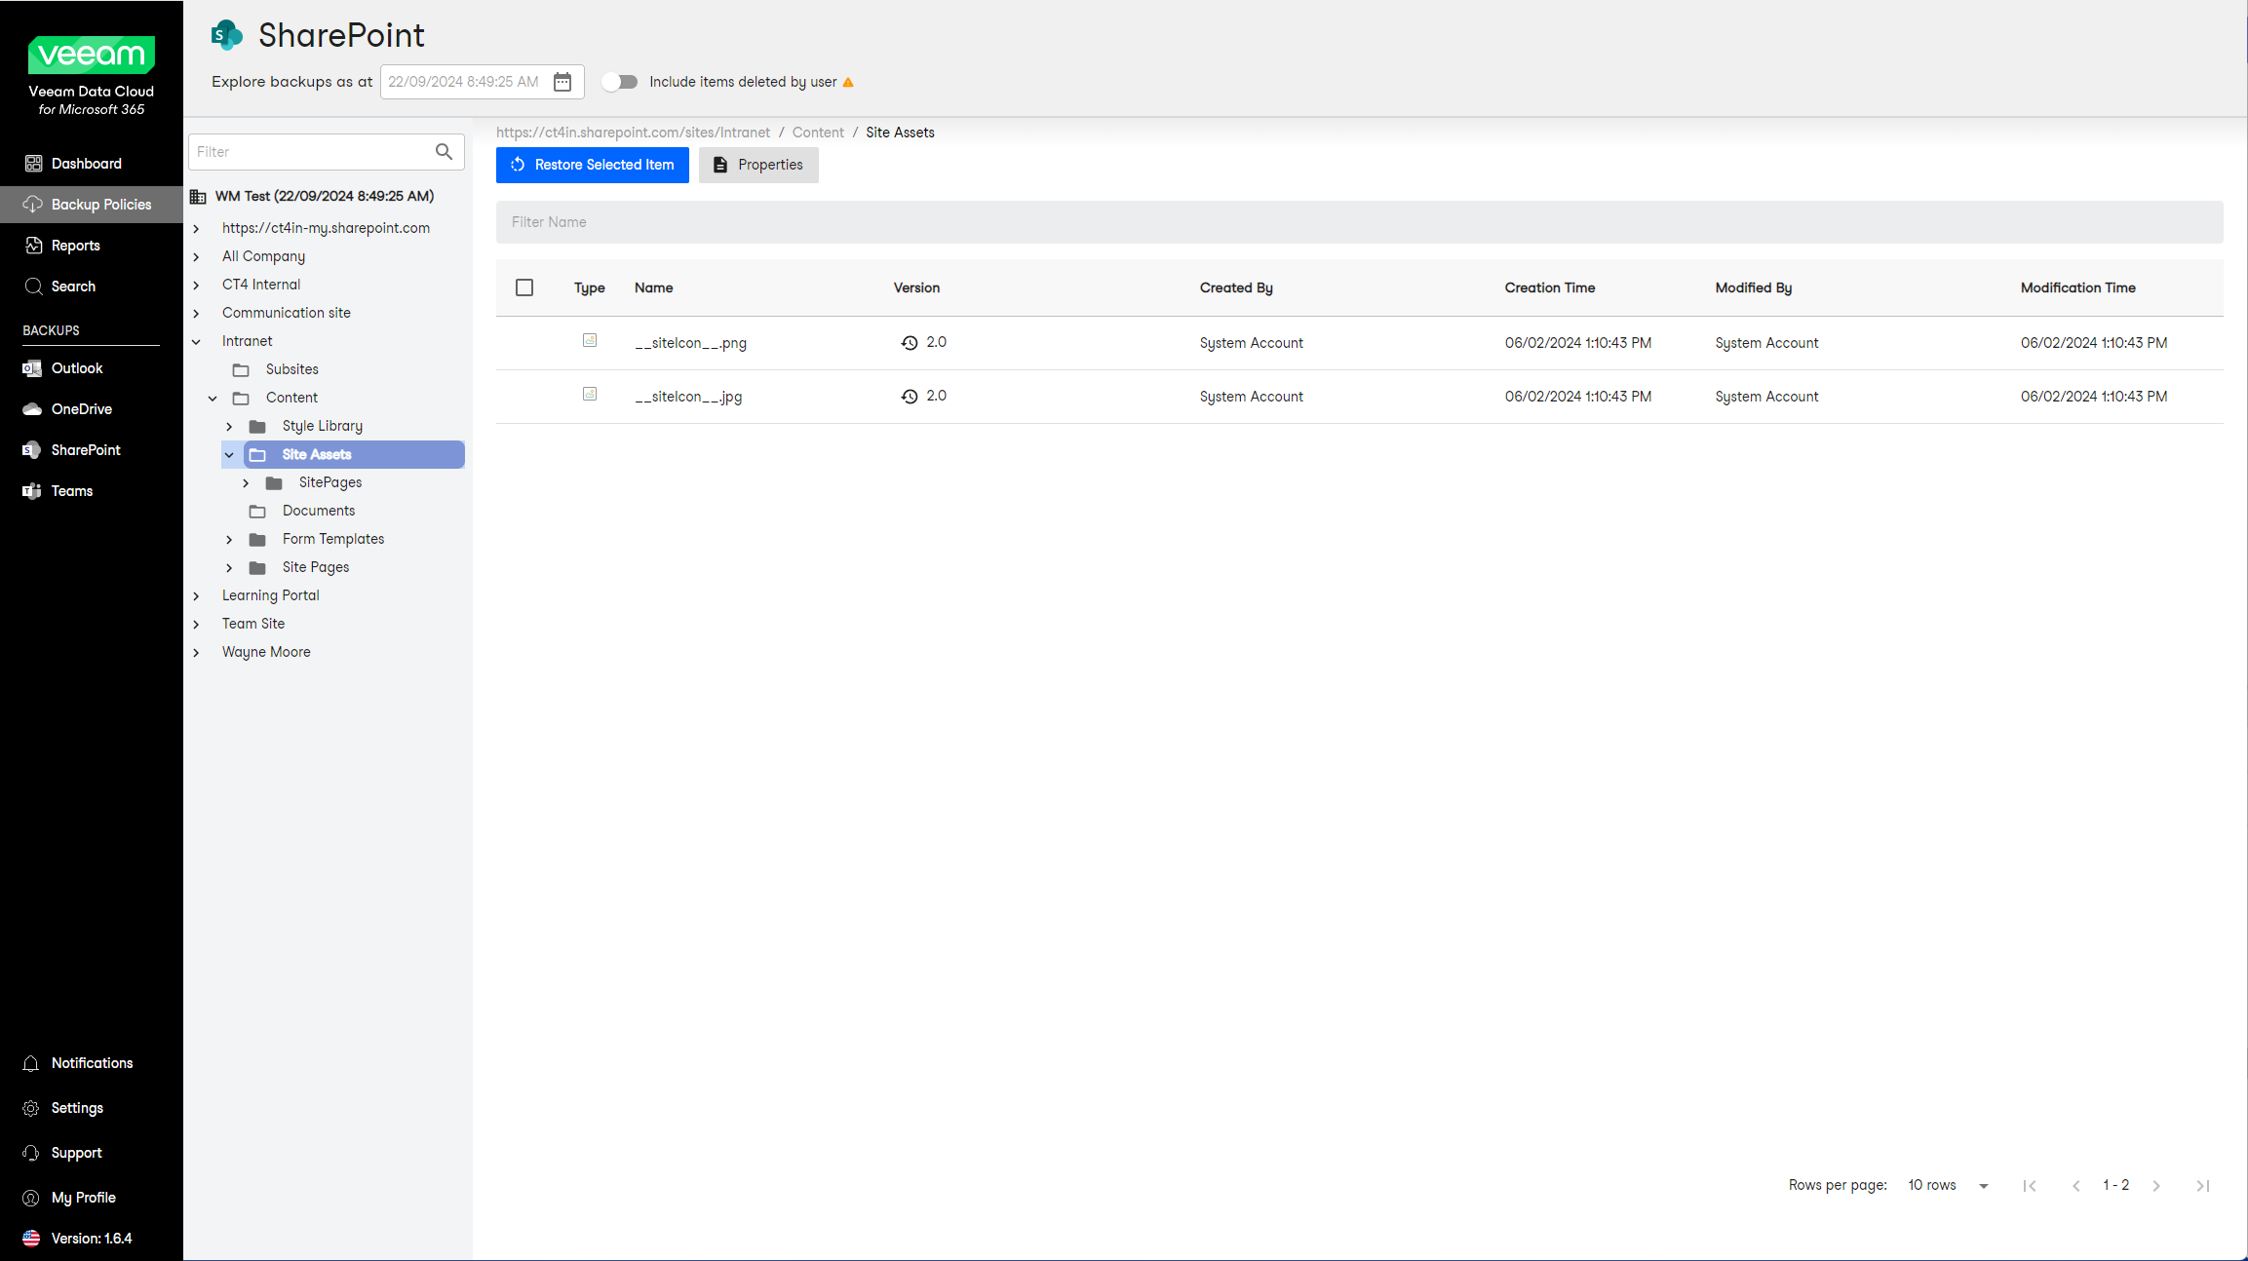Expand the Wayne Moore node
The width and height of the screenshot is (2248, 1261).
pos(197,653)
